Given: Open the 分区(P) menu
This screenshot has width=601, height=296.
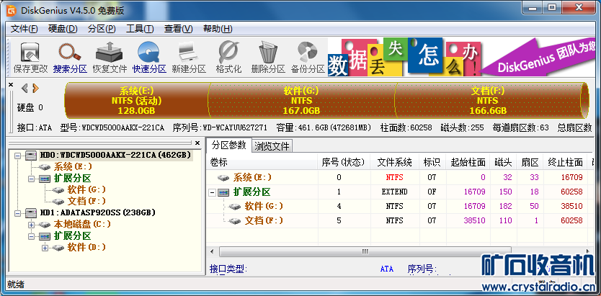Looking at the screenshot, I should click(x=102, y=29).
